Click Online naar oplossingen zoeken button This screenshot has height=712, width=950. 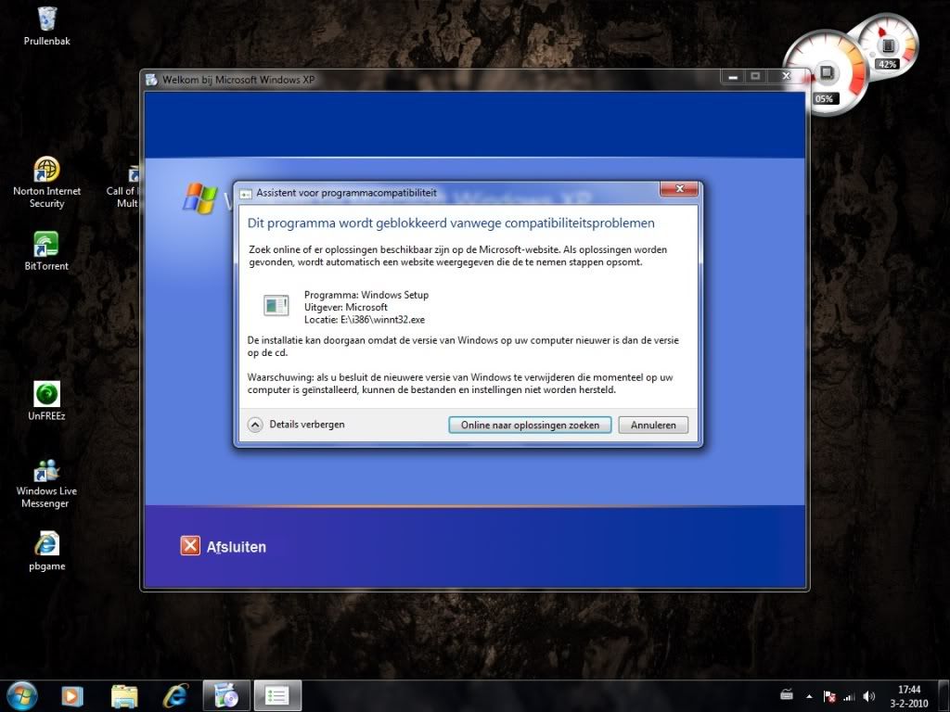click(530, 425)
